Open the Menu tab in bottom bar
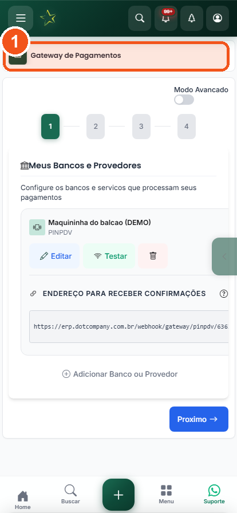237x513 pixels. pyautogui.click(x=166, y=494)
